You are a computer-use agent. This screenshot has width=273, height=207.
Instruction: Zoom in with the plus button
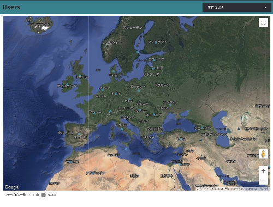(263, 171)
